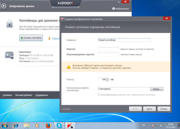Click the Название text field

pyautogui.click(x=124, y=40)
